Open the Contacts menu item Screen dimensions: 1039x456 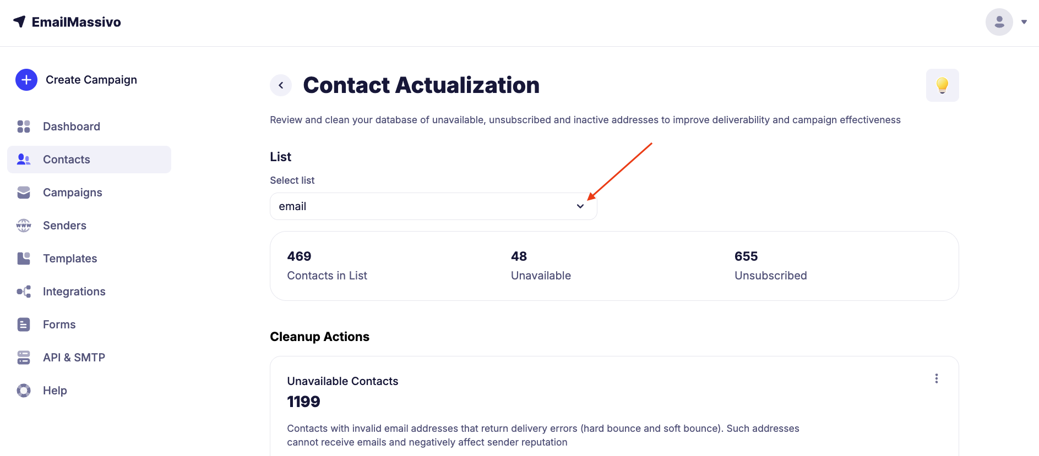[67, 160]
